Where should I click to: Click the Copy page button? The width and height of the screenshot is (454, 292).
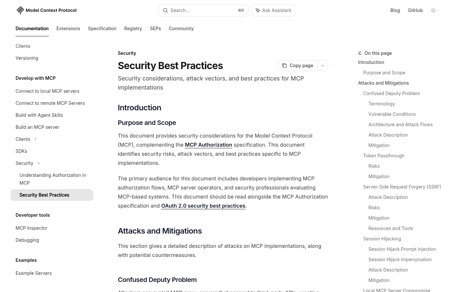297,66
